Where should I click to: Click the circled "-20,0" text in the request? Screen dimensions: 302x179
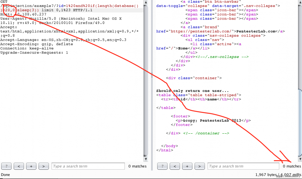coord(8,10)
